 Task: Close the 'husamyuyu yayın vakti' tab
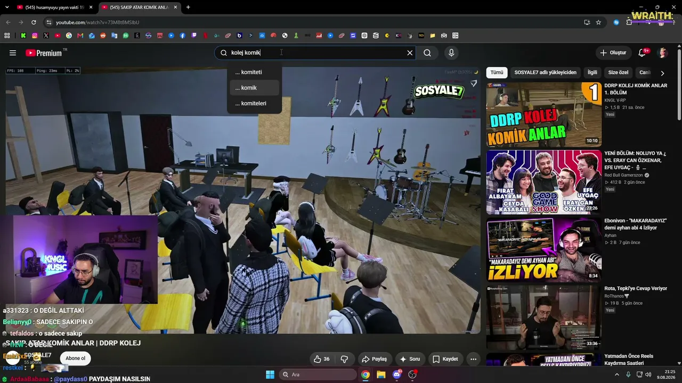[91, 7]
